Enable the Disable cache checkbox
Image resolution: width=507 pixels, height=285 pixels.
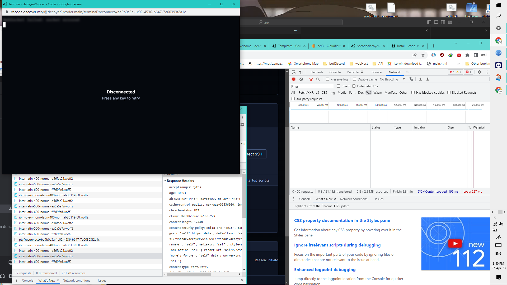pyautogui.click(x=355, y=79)
